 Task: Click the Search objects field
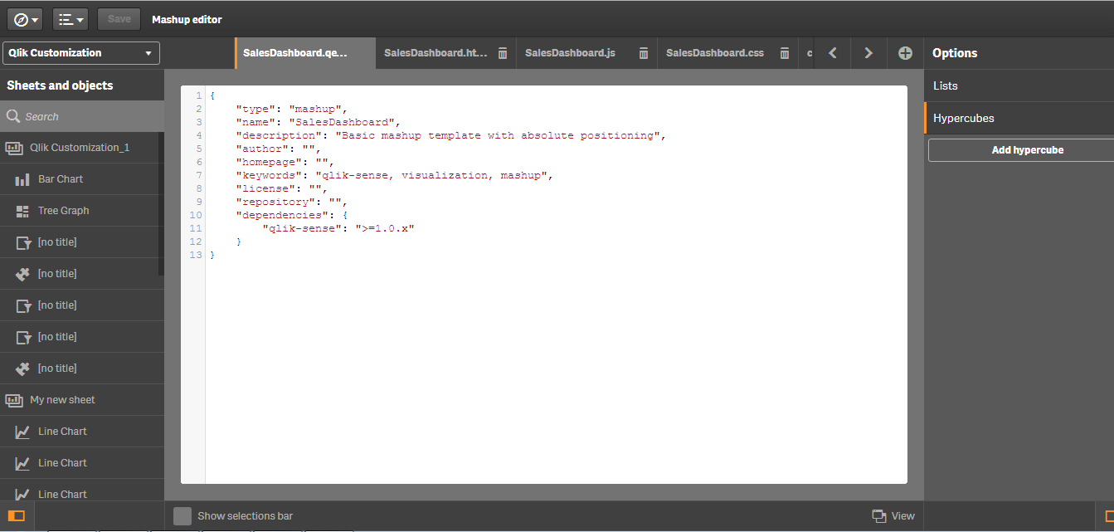pyautogui.click(x=81, y=117)
